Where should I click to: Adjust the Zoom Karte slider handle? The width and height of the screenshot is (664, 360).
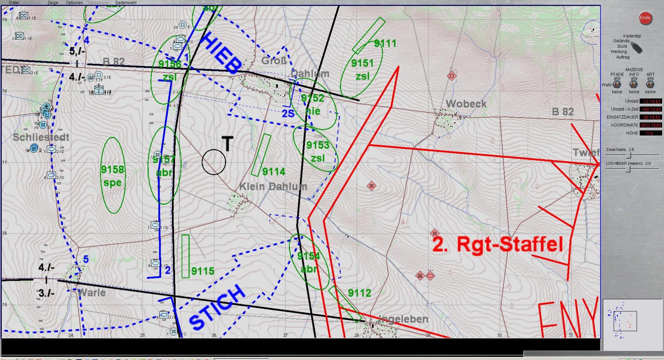click(629, 155)
